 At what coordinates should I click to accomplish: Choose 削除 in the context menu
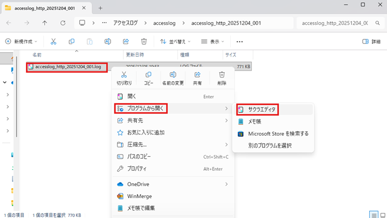click(222, 78)
